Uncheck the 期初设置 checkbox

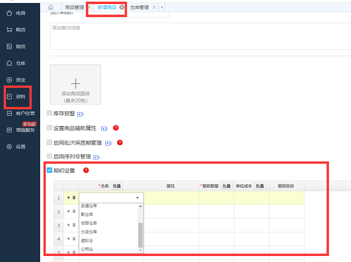(49, 171)
